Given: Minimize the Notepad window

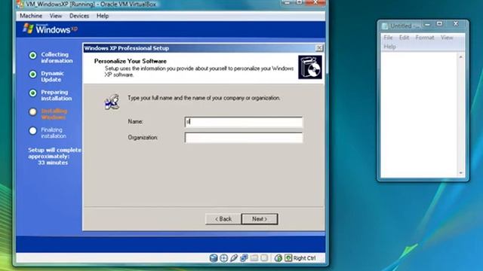Looking at the screenshot, I should [427, 25].
